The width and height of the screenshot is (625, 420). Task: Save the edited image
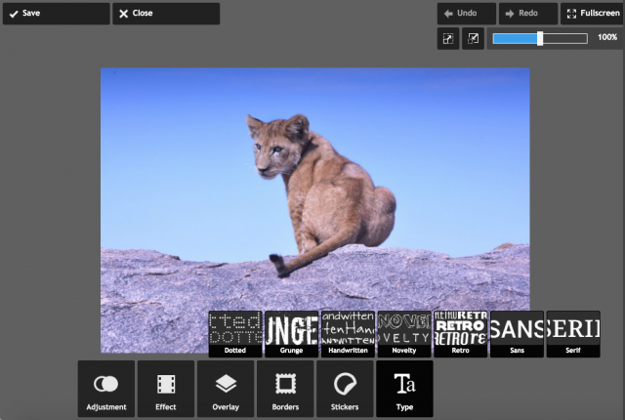pyautogui.click(x=56, y=14)
